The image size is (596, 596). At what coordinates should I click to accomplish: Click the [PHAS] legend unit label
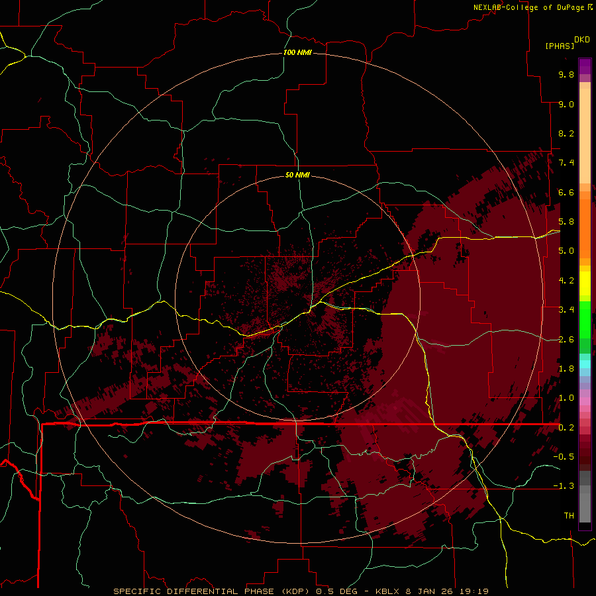coord(560,46)
